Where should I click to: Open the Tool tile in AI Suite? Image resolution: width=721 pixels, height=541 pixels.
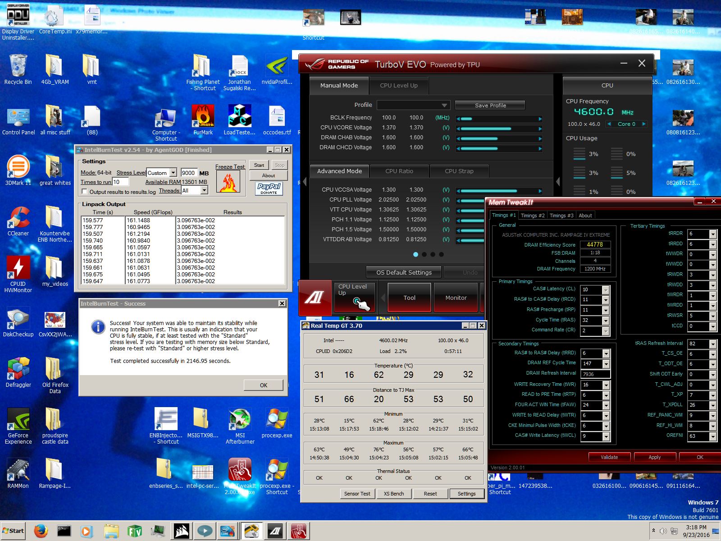pyautogui.click(x=410, y=298)
